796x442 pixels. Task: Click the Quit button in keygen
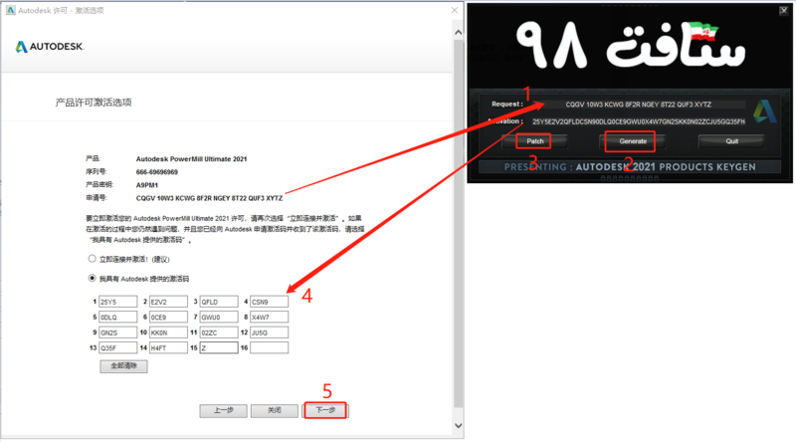point(731,141)
